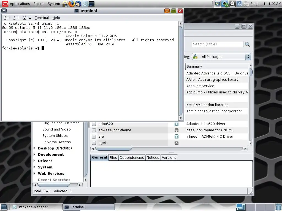The width and height of the screenshot is (282, 211).
Task: Click the Package Manager search field
Action: [x=218, y=44]
